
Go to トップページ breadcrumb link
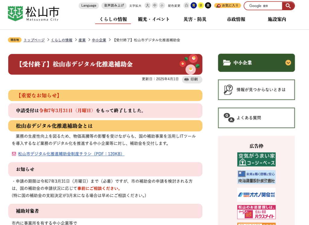coord(34,40)
